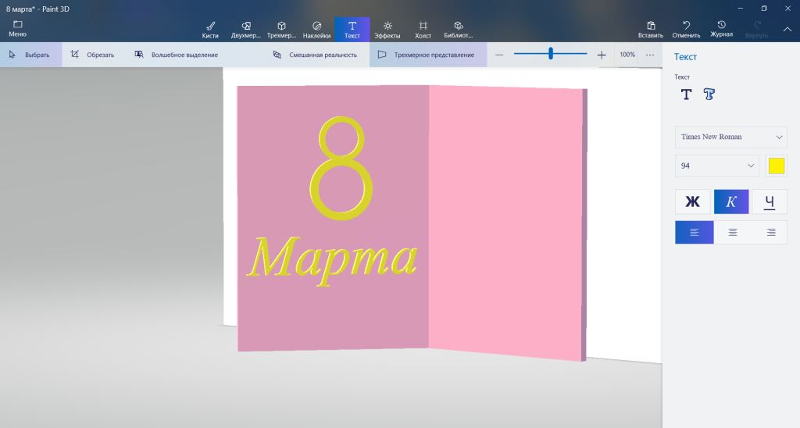
Task: Collapse the ribbon with the chevron arrow
Action: pyautogui.click(x=787, y=30)
